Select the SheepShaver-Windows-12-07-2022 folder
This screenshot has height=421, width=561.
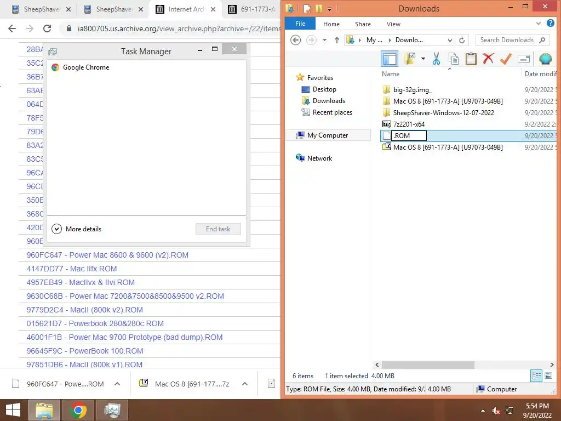coord(443,113)
